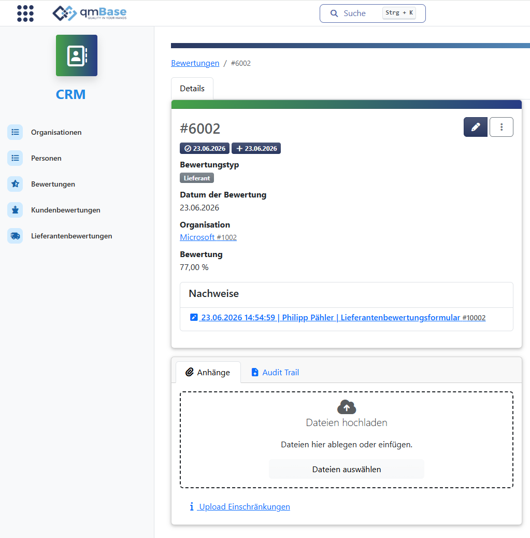Open Personen in the sidebar

click(46, 158)
